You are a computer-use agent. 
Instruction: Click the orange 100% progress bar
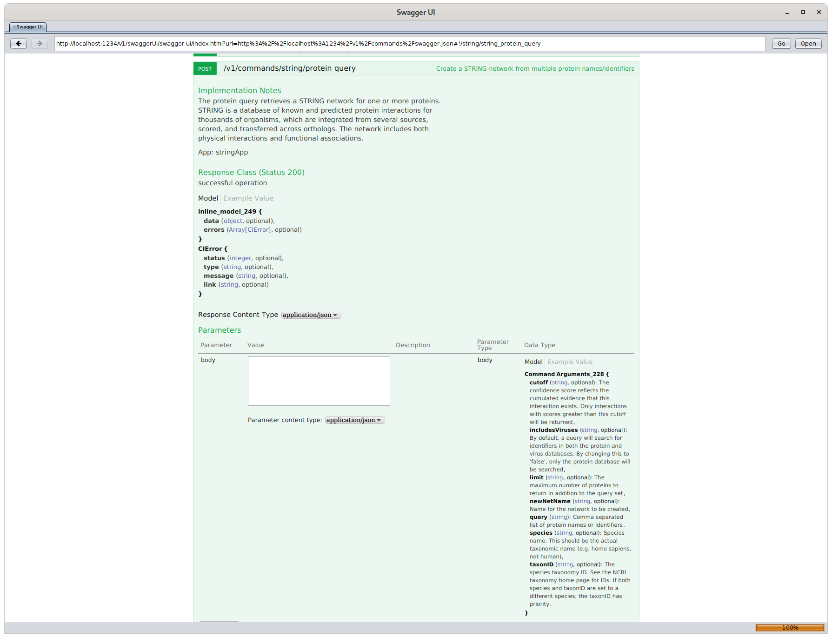(x=790, y=628)
